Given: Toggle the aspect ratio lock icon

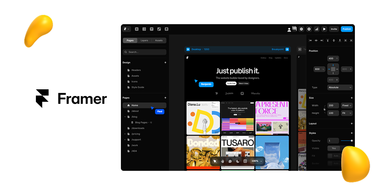Looking at the screenshot, I should click(x=324, y=109).
